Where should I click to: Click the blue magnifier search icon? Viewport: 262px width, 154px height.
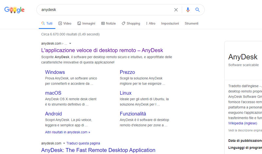[197, 10]
